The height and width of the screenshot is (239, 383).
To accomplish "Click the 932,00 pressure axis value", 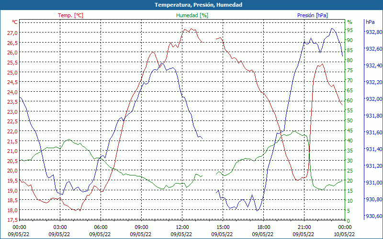I will tap(373, 99).
